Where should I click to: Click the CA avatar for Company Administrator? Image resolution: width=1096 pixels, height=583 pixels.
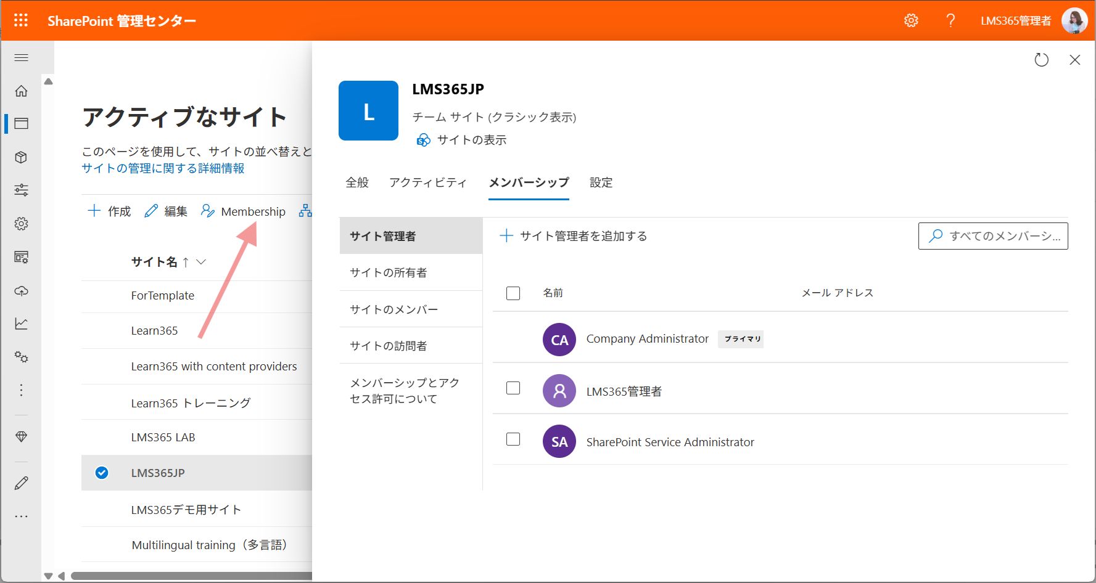click(559, 340)
